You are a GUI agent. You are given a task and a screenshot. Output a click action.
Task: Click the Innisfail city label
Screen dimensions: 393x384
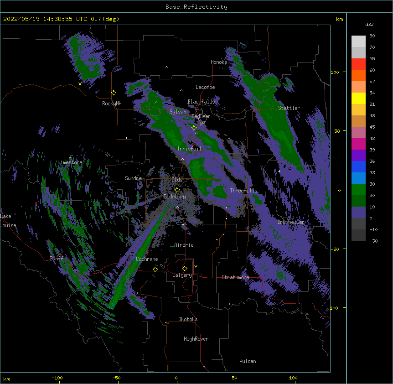(189, 149)
